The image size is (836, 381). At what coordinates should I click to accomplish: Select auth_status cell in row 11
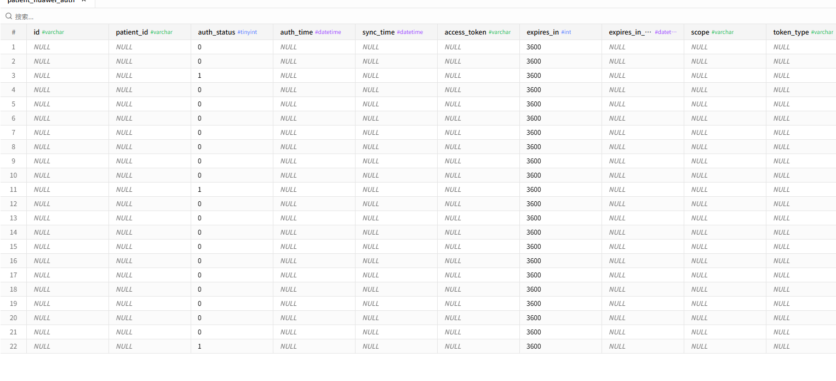click(x=232, y=190)
